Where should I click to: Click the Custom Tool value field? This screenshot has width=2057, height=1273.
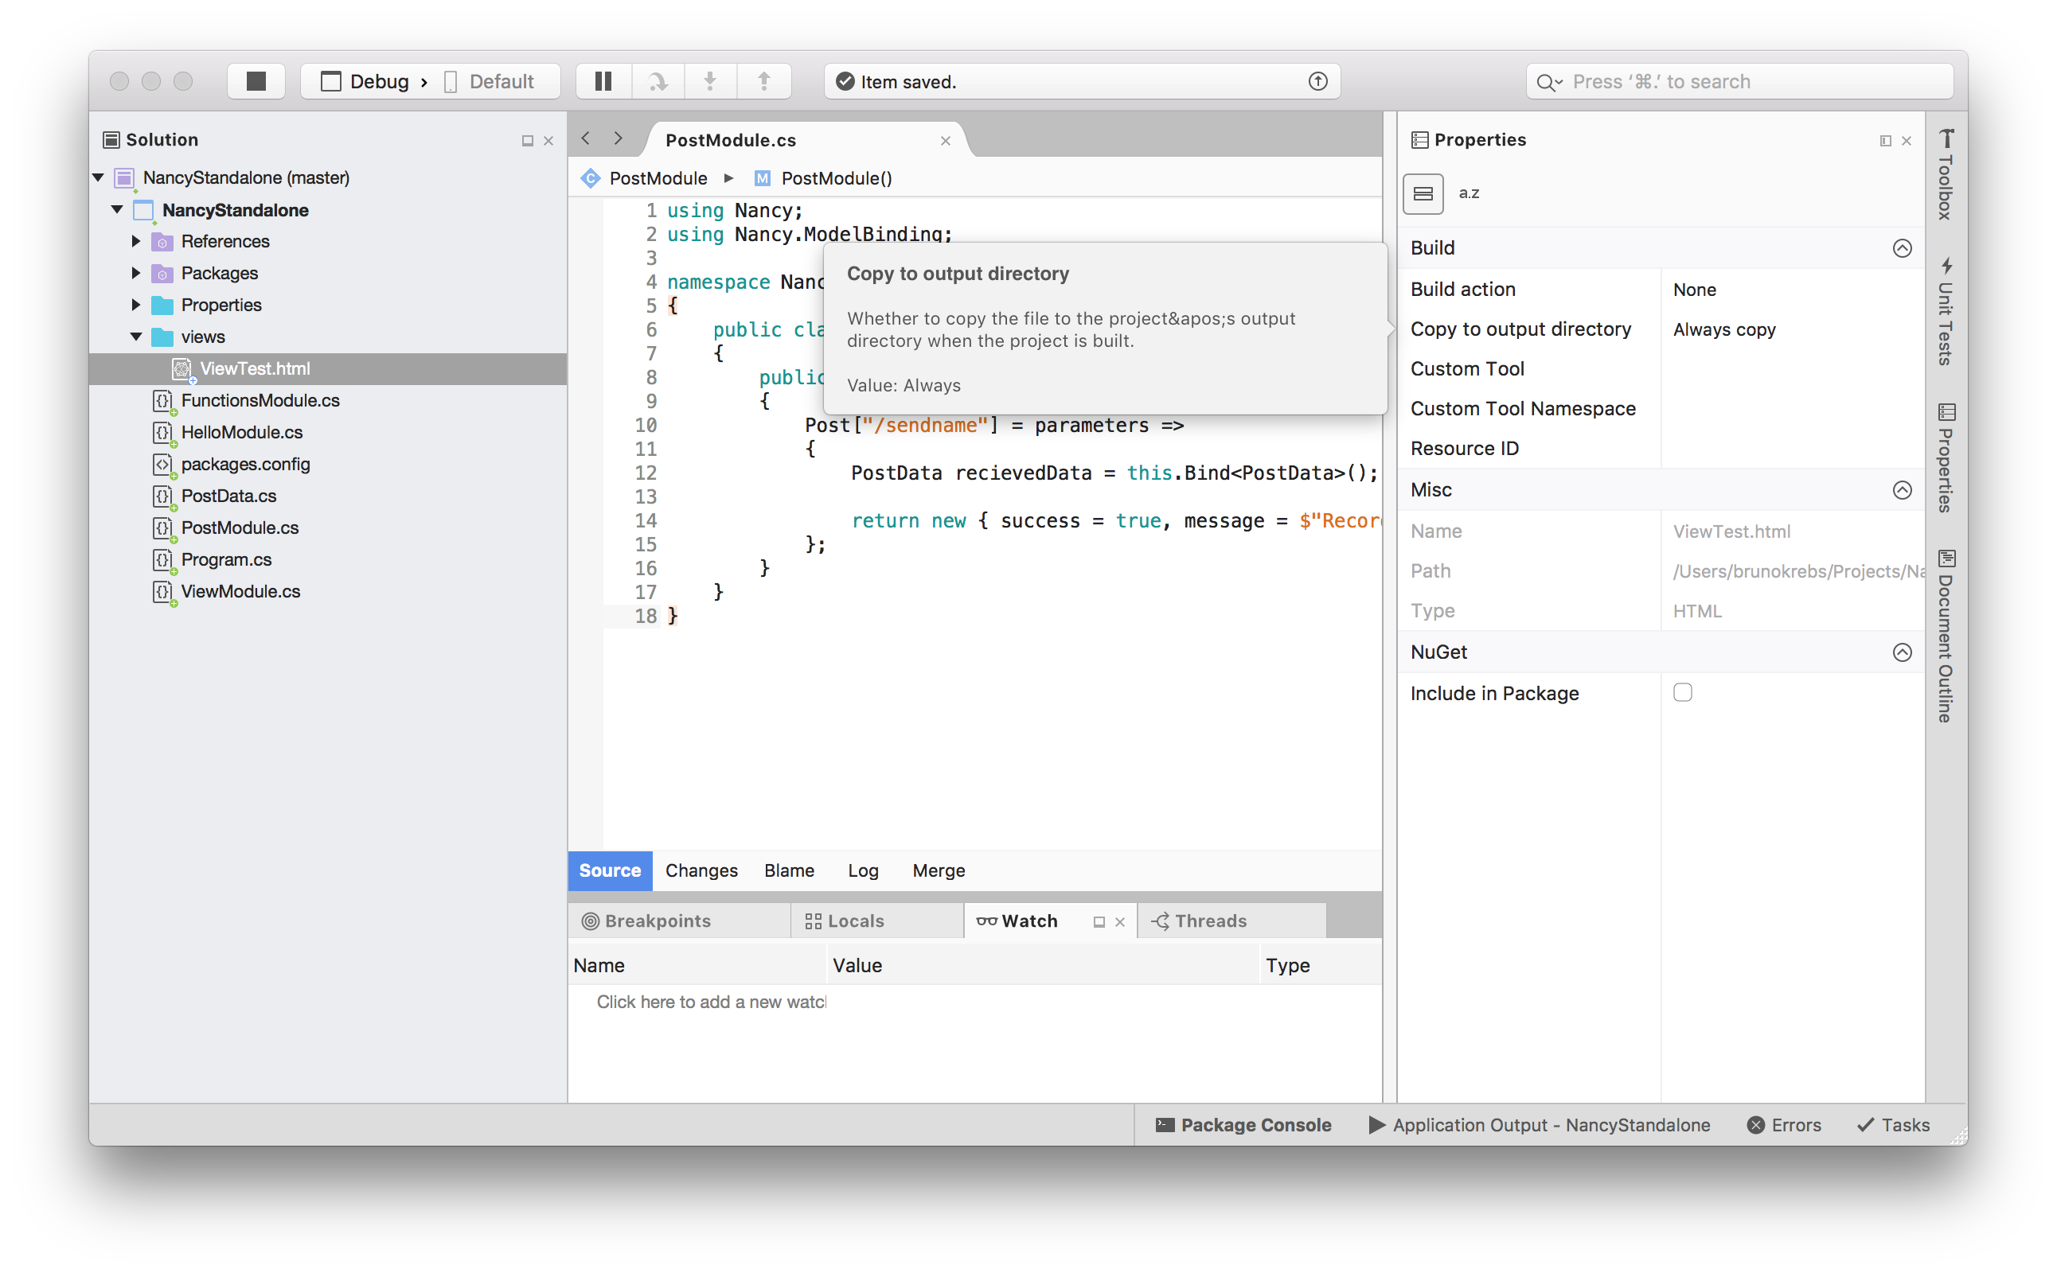coord(1793,370)
